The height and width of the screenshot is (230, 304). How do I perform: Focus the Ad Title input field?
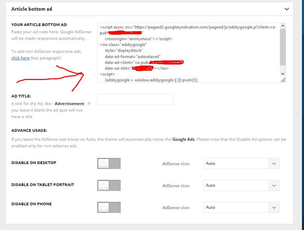[135, 100]
